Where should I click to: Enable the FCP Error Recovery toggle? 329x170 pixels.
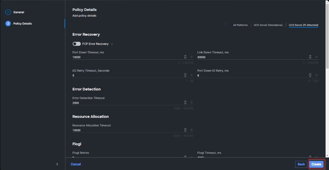coord(76,44)
